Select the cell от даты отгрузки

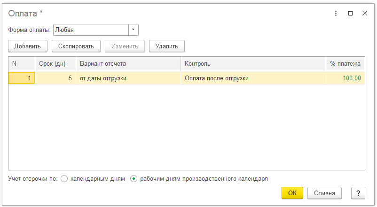pyautogui.click(x=128, y=78)
